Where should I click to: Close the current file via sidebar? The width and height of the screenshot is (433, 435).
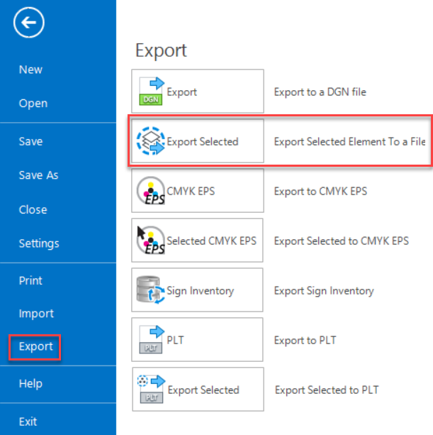[33, 209]
